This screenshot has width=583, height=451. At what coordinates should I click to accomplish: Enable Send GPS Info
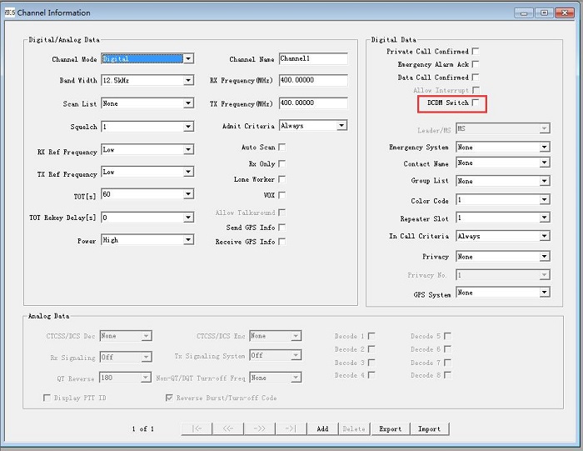282,228
